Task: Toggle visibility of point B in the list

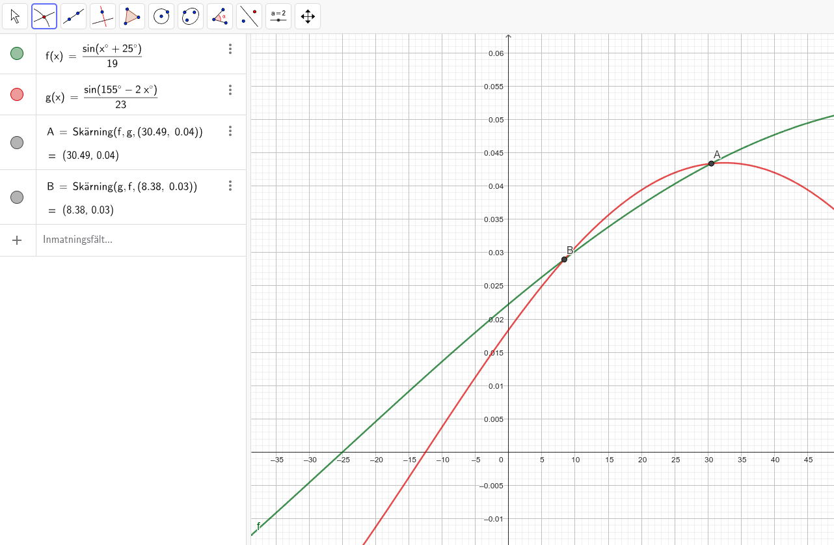Action: [17, 197]
